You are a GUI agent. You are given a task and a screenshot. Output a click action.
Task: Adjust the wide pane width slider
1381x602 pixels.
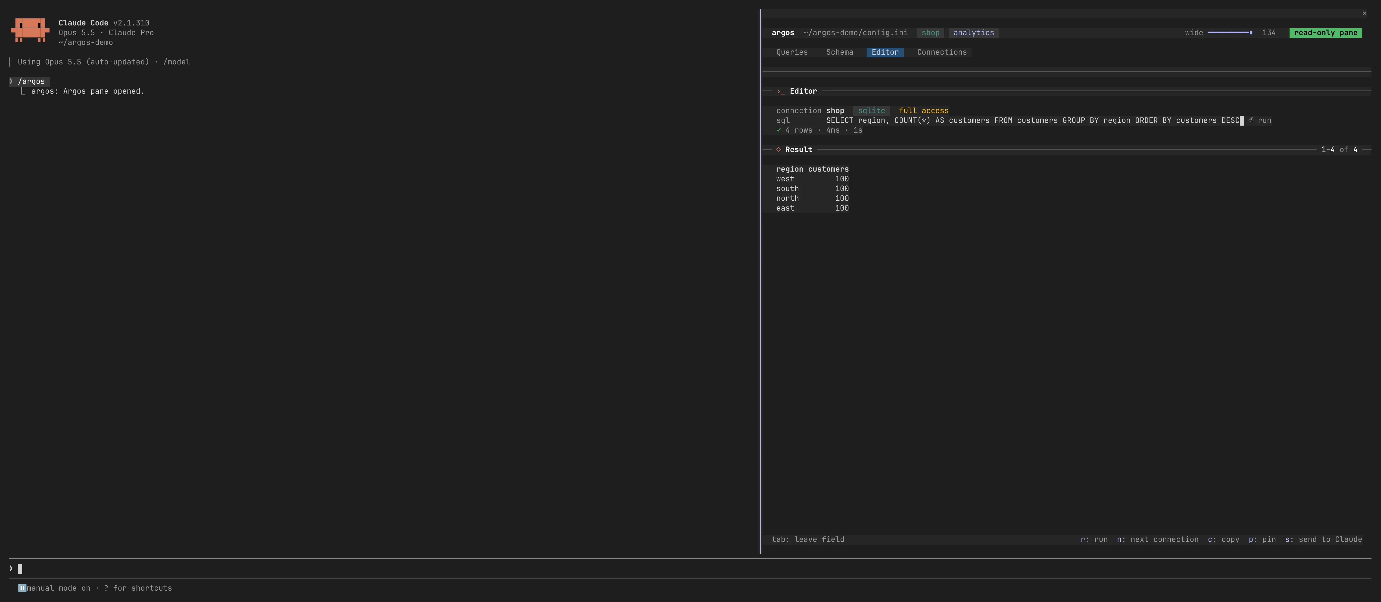[x=1230, y=33]
